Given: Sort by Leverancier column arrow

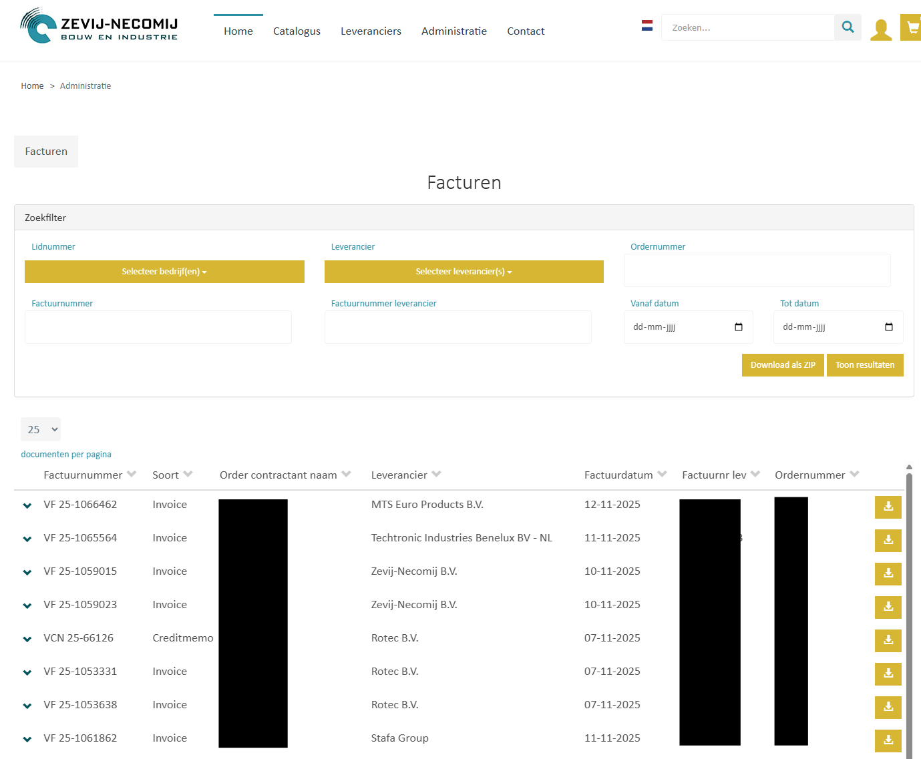Looking at the screenshot, I should [x=437, y=475].
